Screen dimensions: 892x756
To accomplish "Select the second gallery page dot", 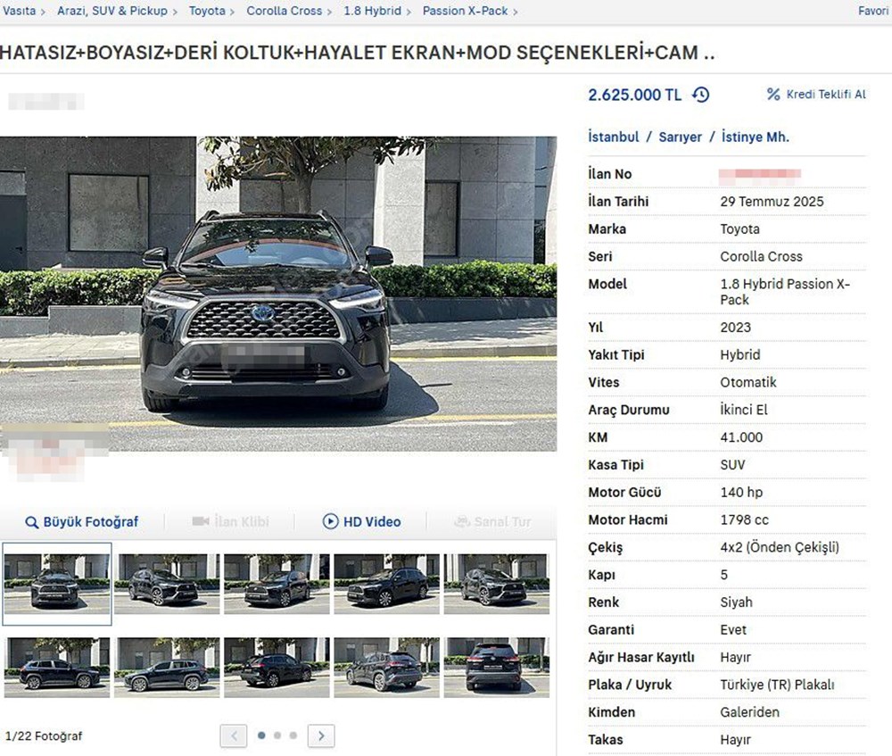I will [277, 735].
